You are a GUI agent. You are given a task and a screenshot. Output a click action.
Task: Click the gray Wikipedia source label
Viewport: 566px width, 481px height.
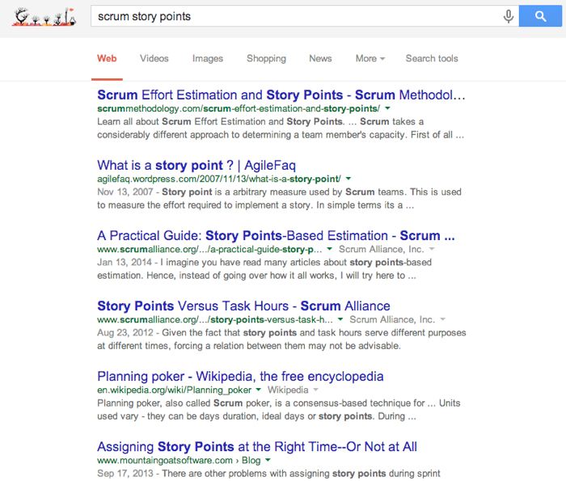pyautogui.click(x=288, y=390)
